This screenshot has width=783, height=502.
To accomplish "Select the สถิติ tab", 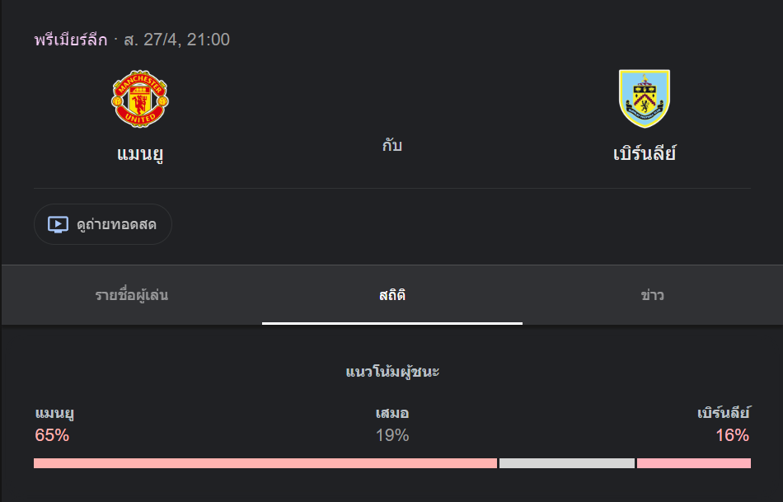I will (x=391, y=294).
